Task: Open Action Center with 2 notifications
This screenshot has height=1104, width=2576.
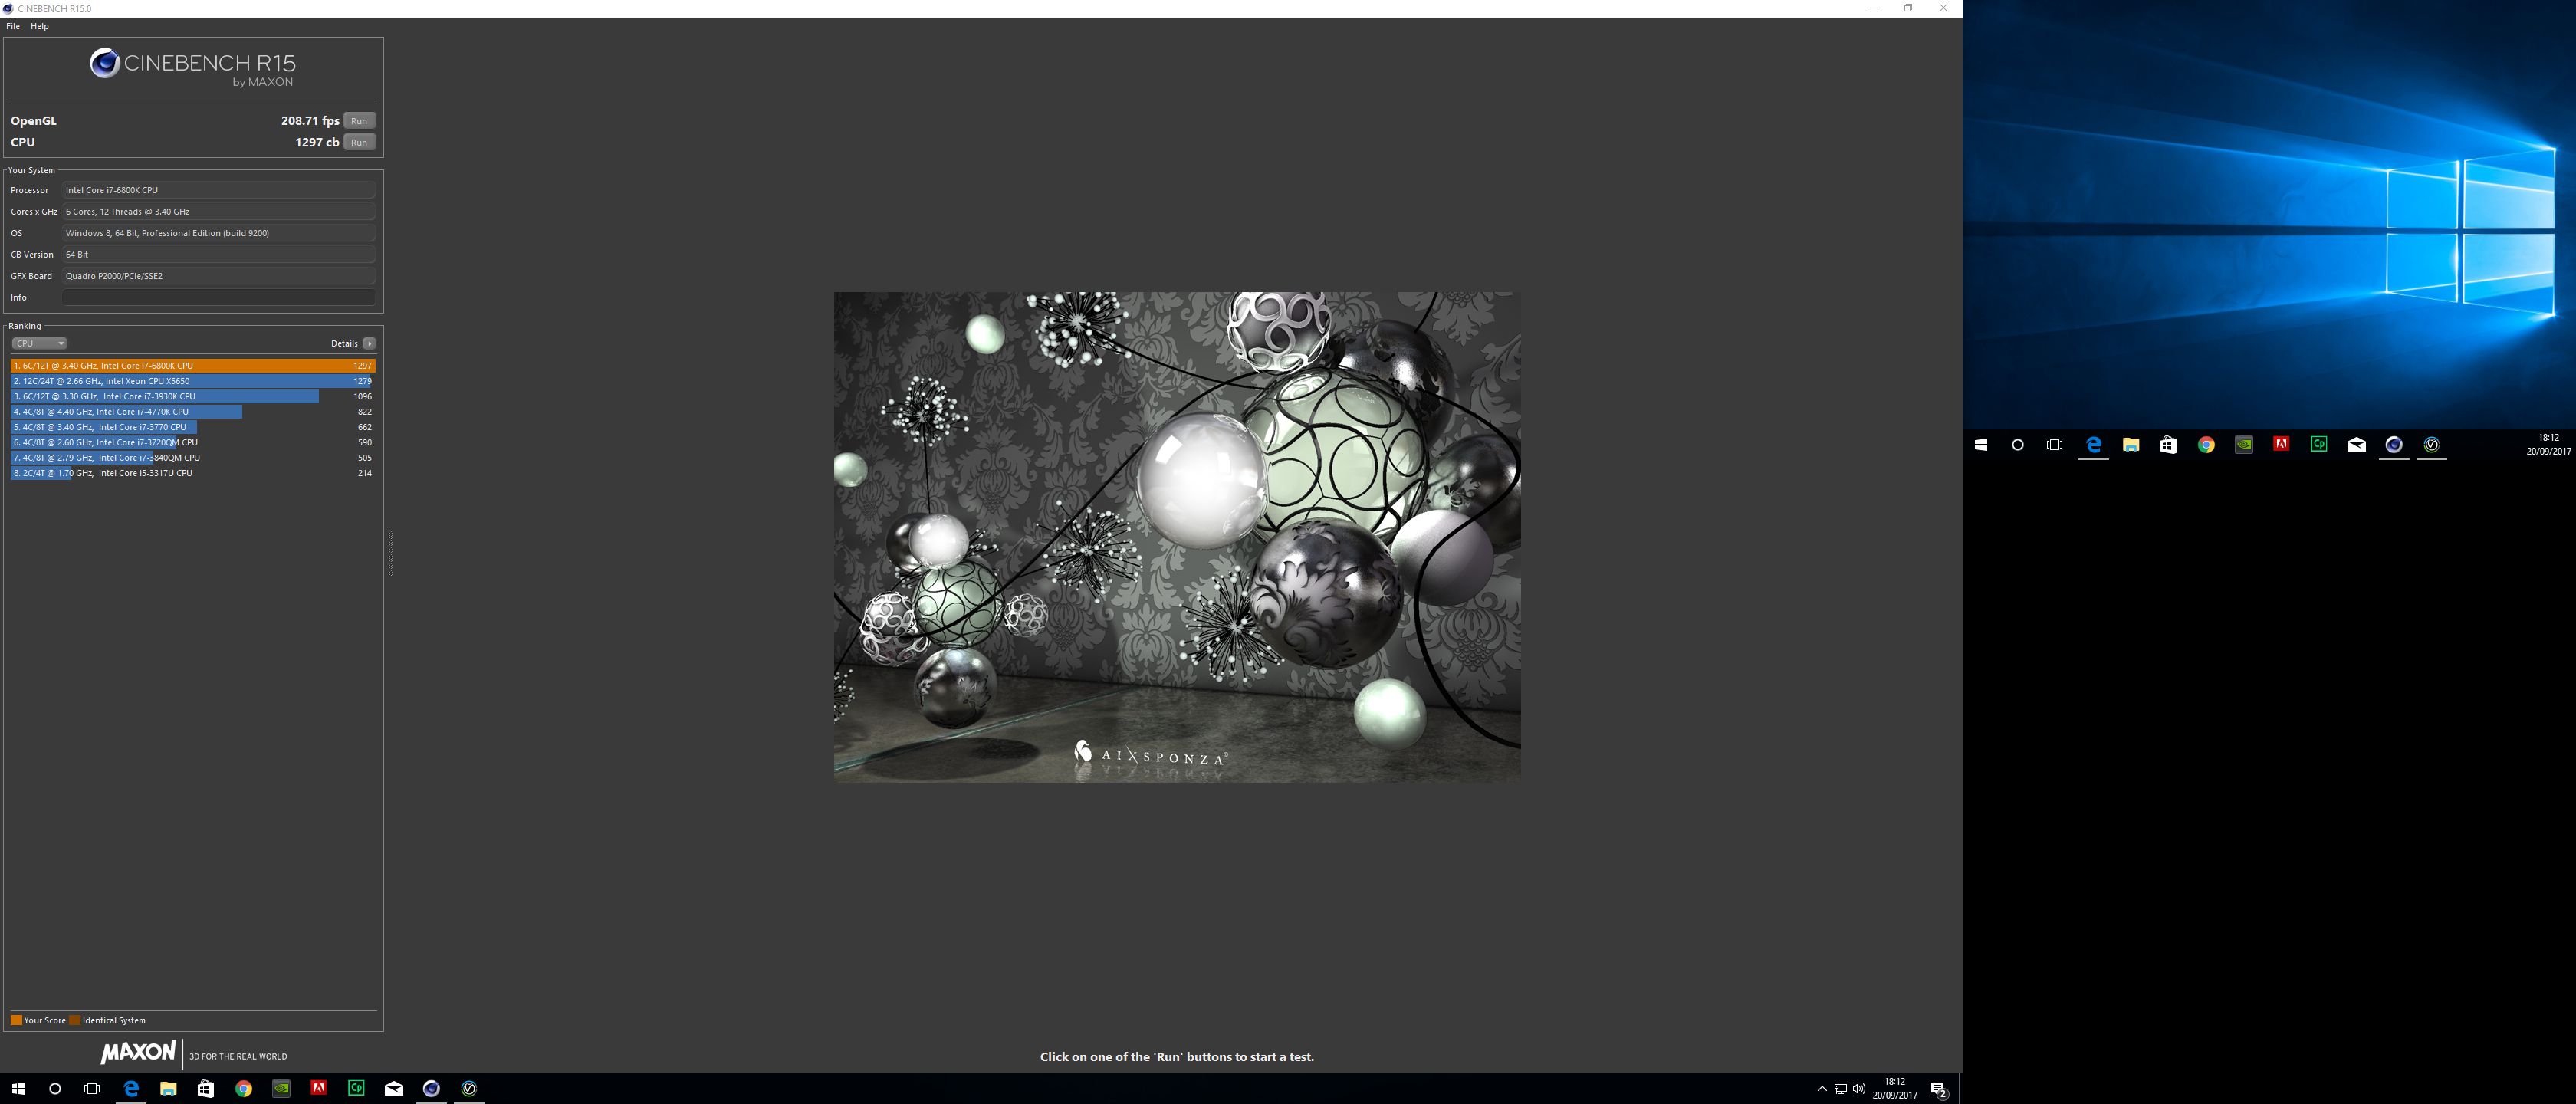Action: click(1938, 1088)
